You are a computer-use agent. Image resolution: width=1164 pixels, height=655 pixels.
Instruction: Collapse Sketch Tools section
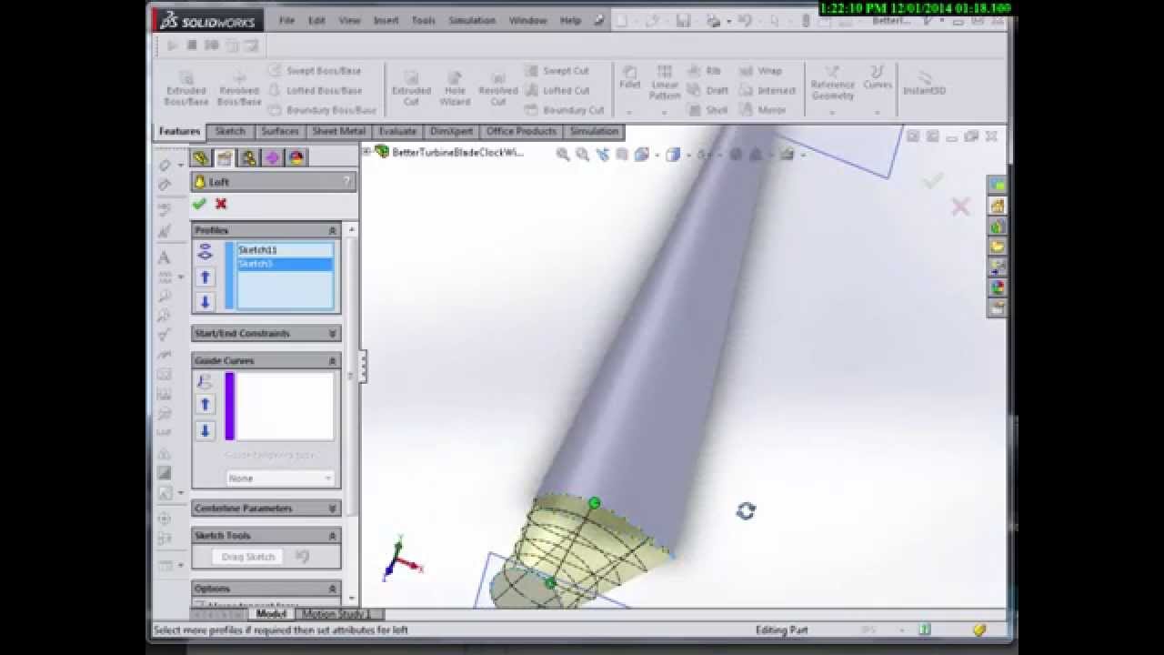coord(332,535)
